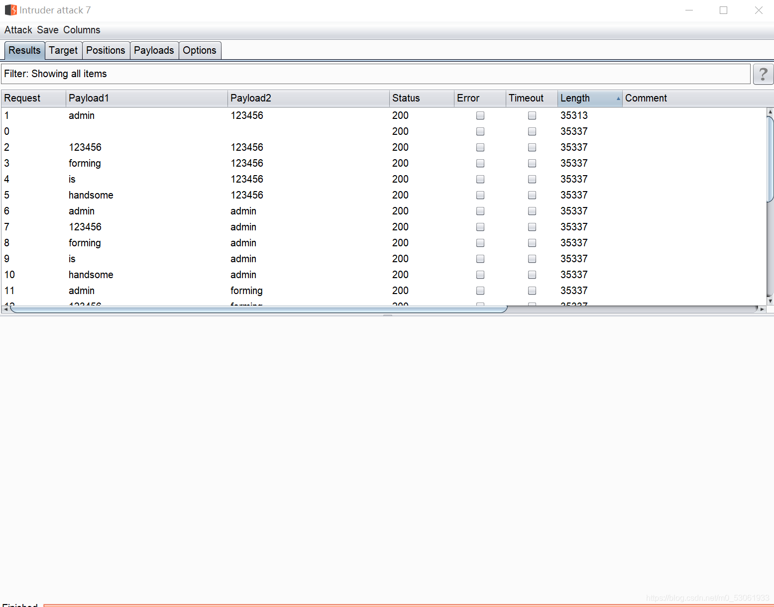Click the attack progress bar at bottom
Viewport: 774px width, 607px height.
[408, 605]
